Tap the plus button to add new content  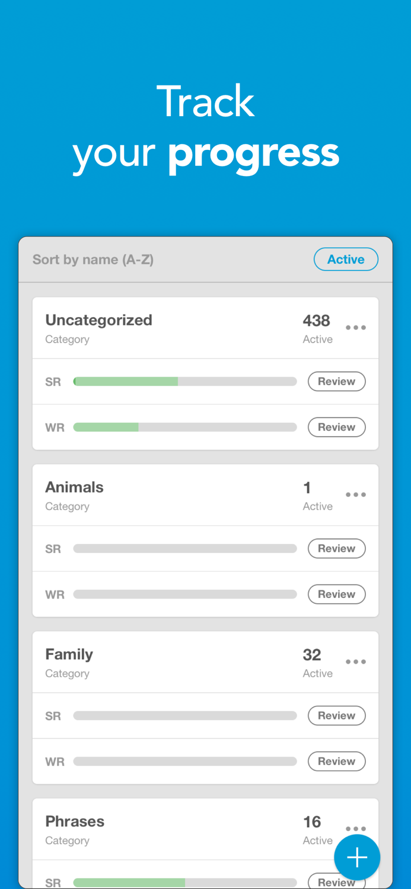(357, 857)
